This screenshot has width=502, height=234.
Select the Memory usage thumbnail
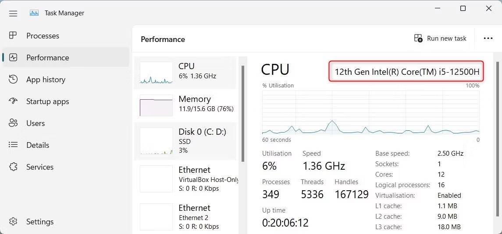[x=156, y=105]
